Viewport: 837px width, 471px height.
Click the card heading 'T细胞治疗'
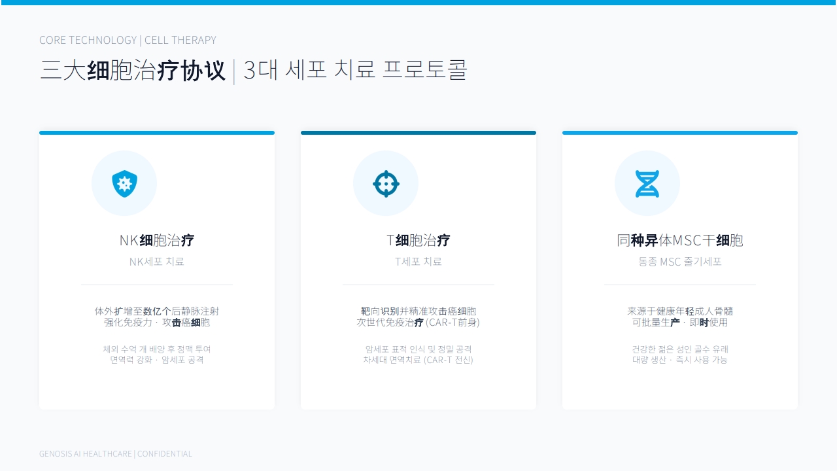click(x=418, y=240)
